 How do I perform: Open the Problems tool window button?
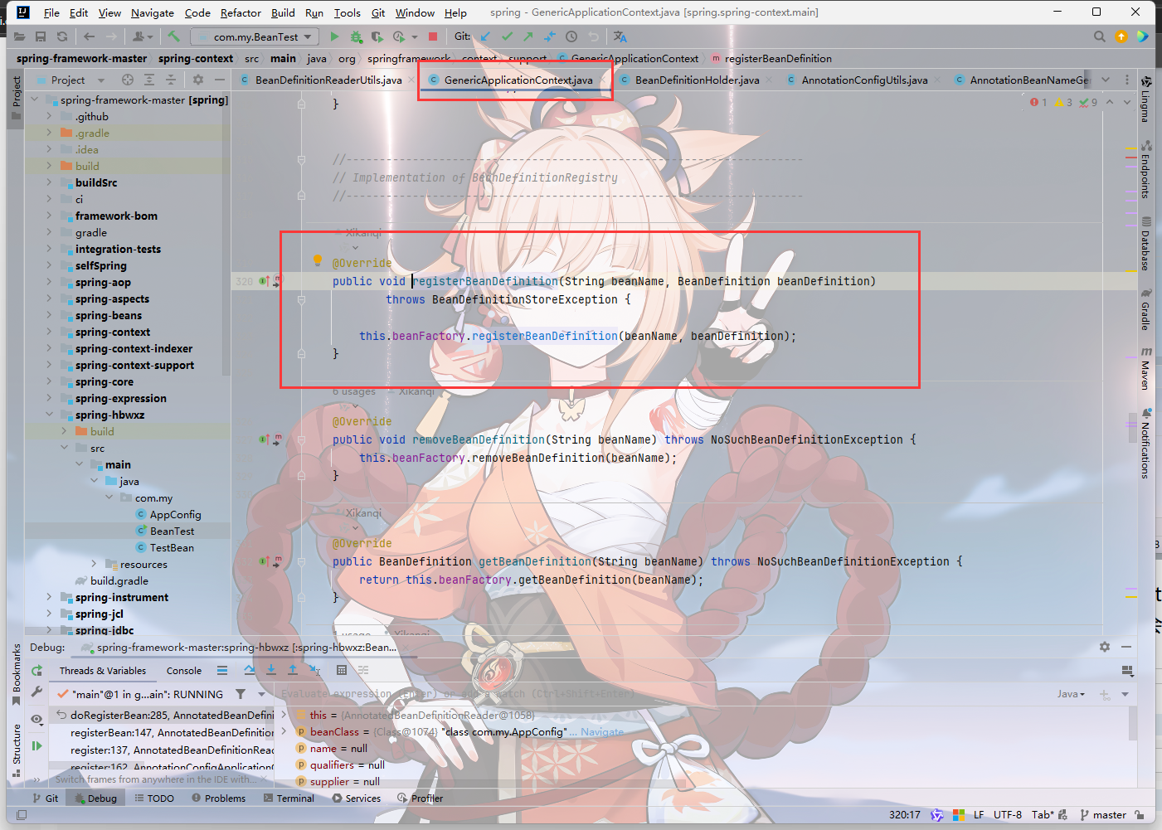point(219,798)
